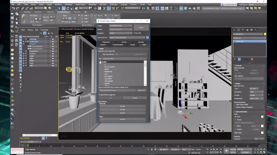
Task: Click the Redo arrow in main toolbar
Action: 18,8
